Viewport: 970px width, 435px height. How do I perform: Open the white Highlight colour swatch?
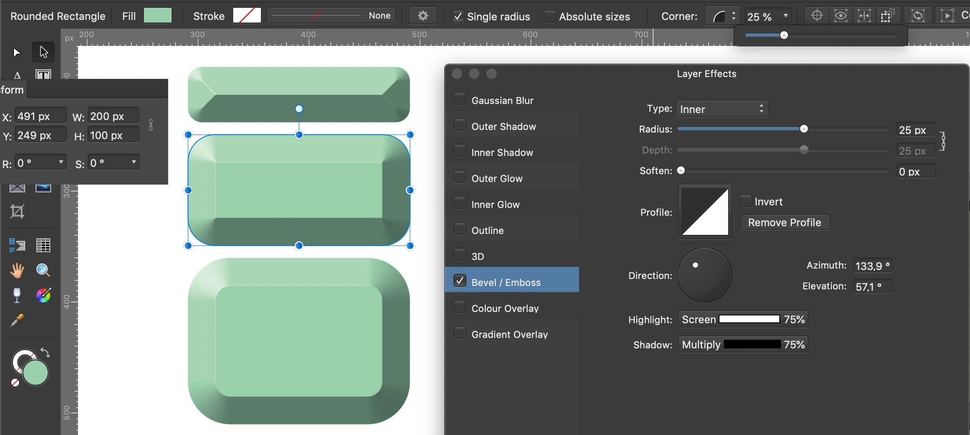point(749,319)
